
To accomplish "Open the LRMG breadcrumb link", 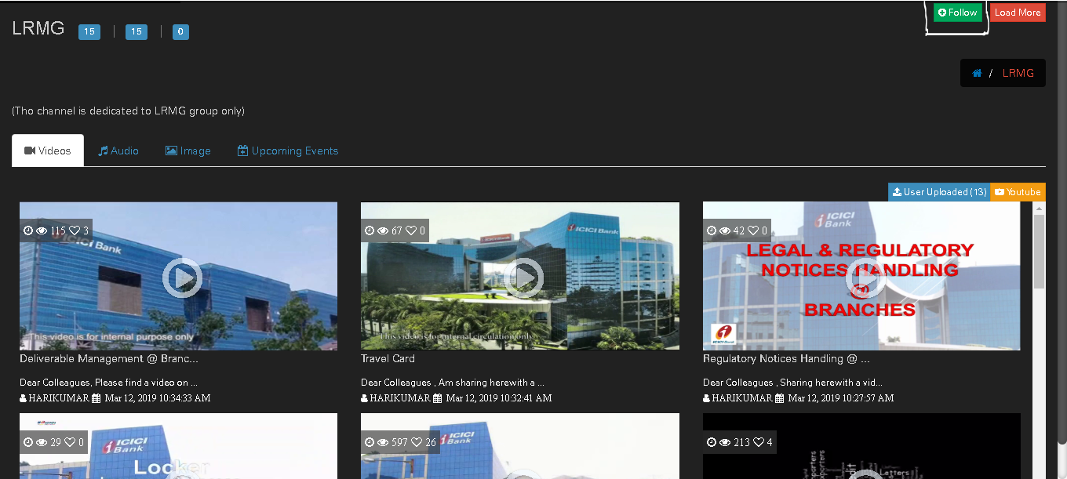I will tap(1018, 73).
